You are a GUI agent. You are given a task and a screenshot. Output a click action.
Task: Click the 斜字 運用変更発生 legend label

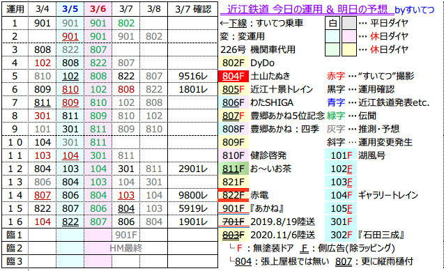click(369, 142)
